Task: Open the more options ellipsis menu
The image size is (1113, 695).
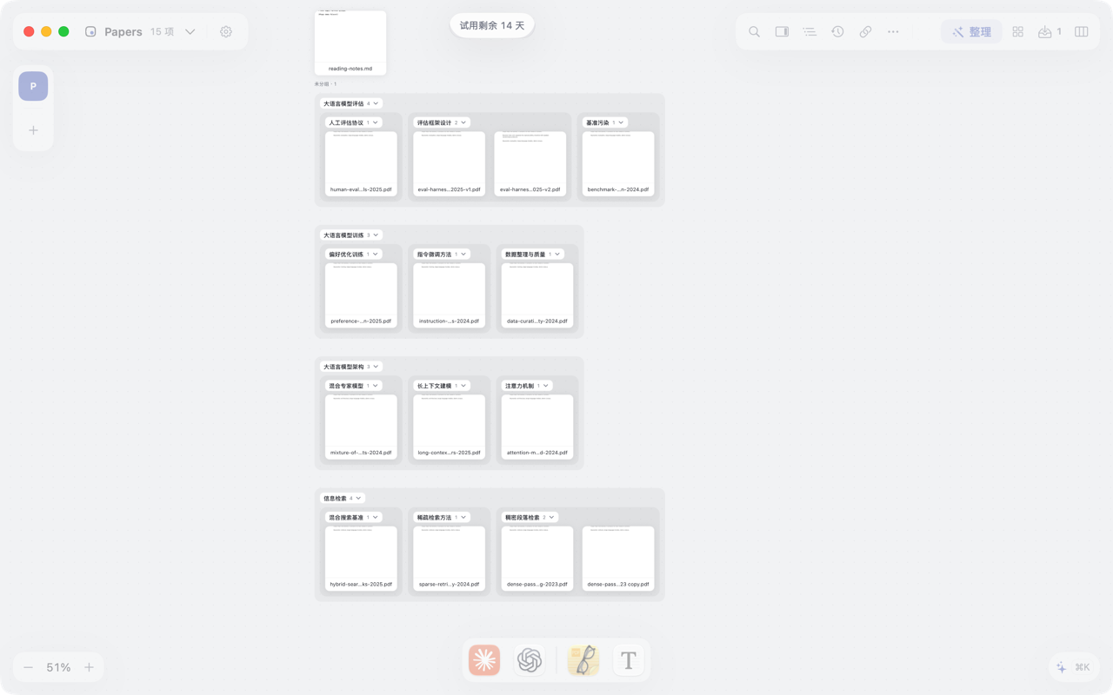Action: [893, 32]
